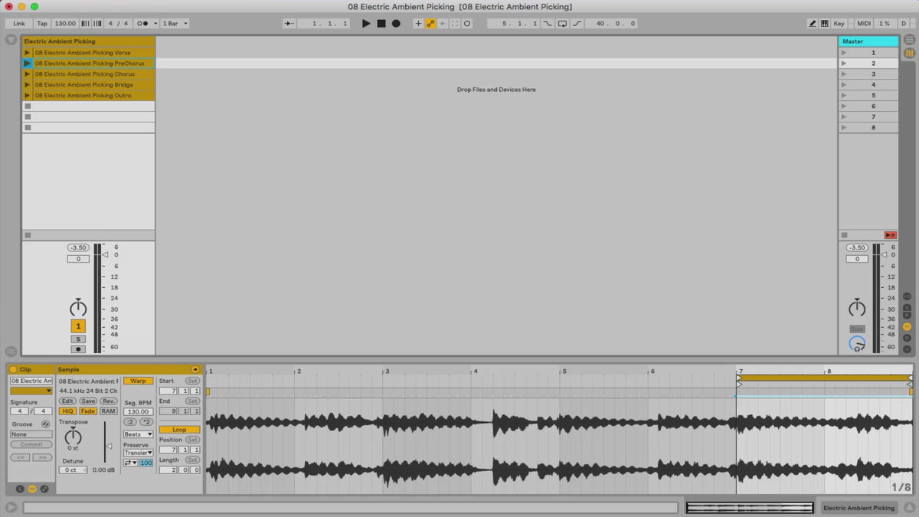Click the Arrangement Record button
Image resolution: width=919 pixels, height=517 pixels.
[x=396, y=24]
